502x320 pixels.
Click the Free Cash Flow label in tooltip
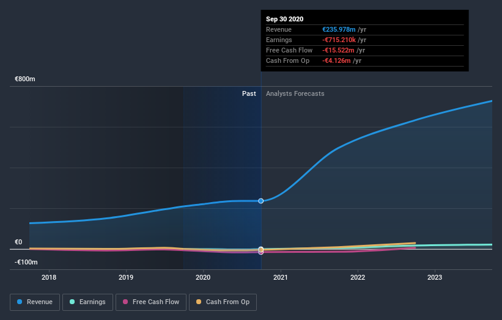[x=289, y=50]
